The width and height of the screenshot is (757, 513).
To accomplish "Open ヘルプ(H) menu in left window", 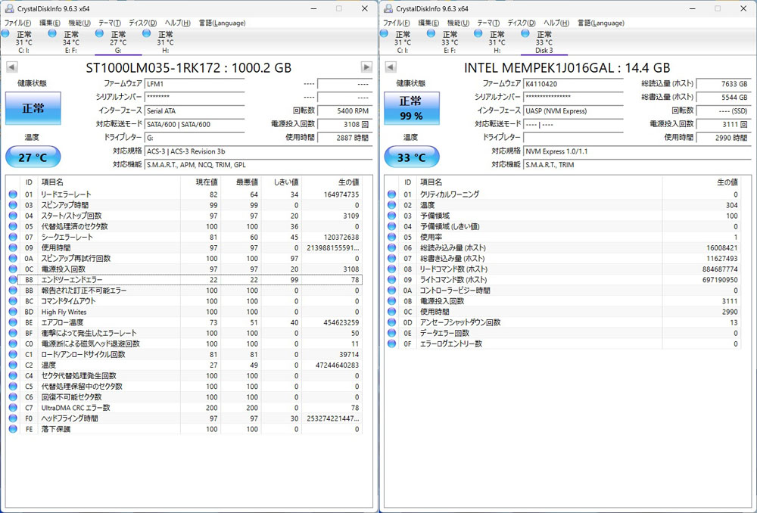I will [x=177, y=23].
